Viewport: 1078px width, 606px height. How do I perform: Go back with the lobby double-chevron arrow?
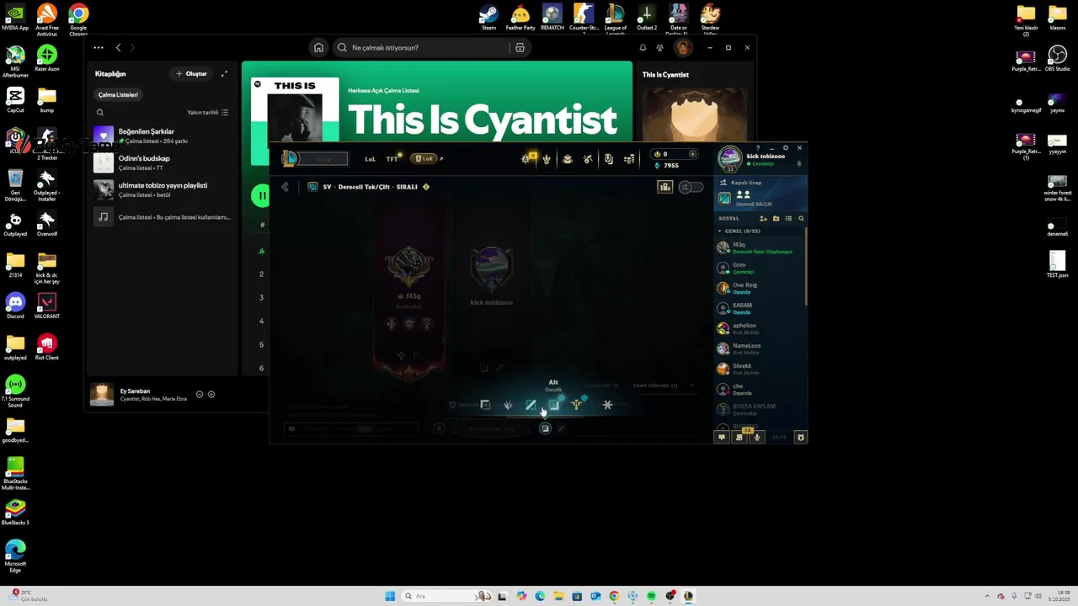click(286, 187)
